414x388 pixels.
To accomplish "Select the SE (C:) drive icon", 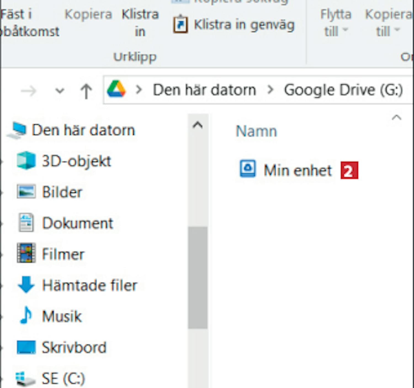I will 26,379.
